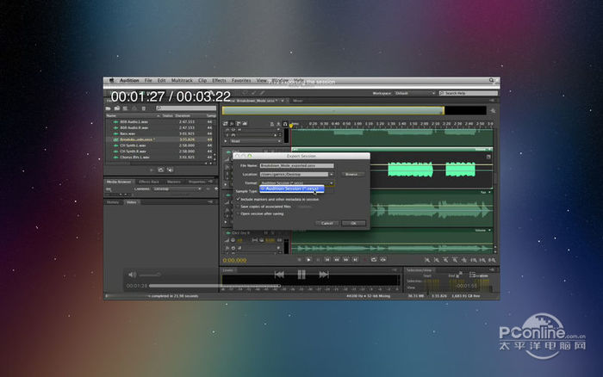Enable Open session after saving checkbox
603x377 pixels.
click(x=238, y=213)
